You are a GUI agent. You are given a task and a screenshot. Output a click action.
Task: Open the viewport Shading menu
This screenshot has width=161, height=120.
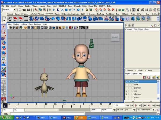(16, 24)
